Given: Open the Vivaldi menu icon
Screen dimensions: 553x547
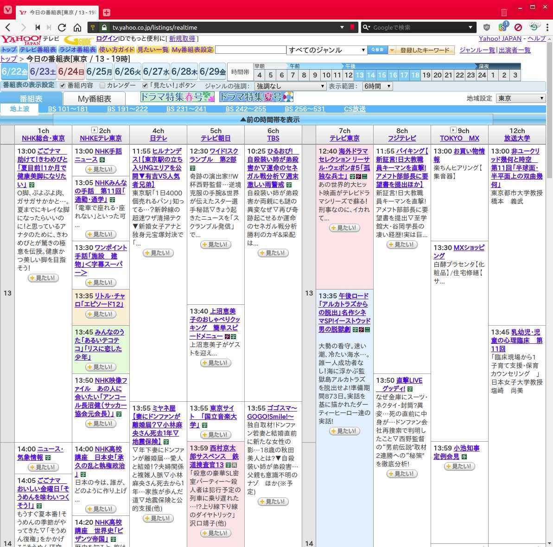Looking at the screenshot, I should [8, 10].
